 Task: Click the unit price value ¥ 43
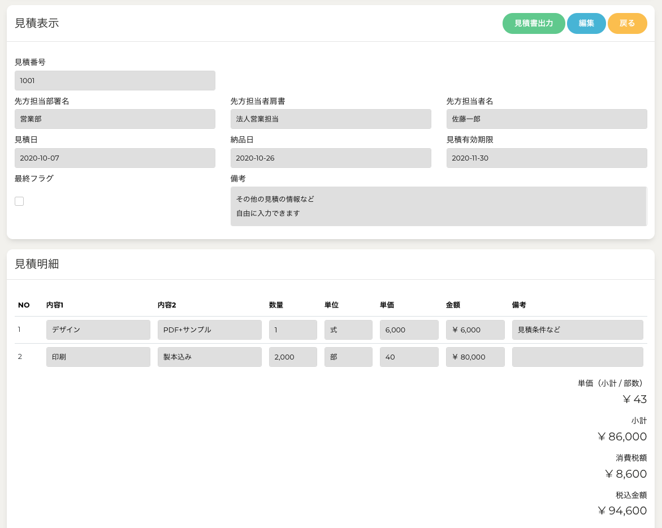pos(634,399)
